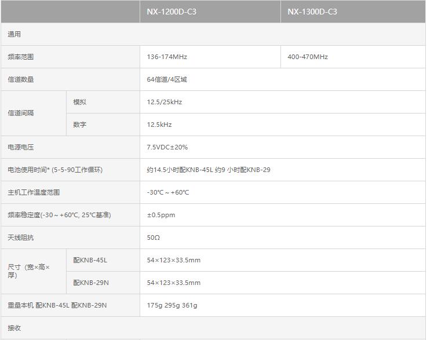Select the 12.5/25kHz analog spacing value
The image size is (427, 340).
click(165, 102)
